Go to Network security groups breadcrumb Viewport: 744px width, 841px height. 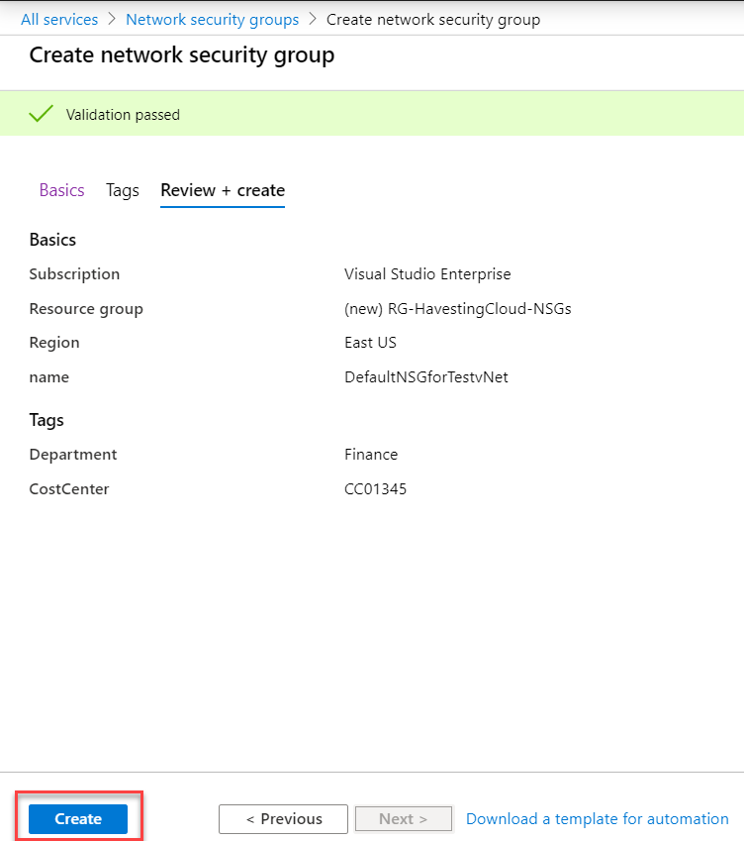(x=212, y=19)
